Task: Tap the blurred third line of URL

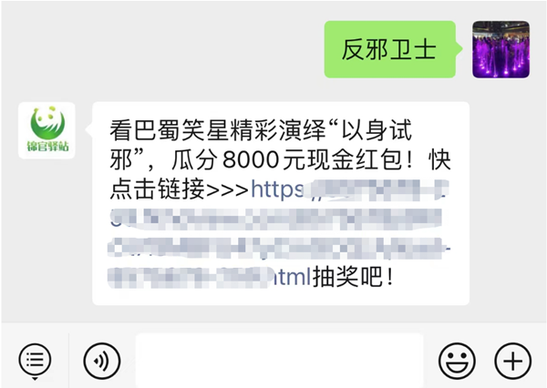Action: pos(279,249)
